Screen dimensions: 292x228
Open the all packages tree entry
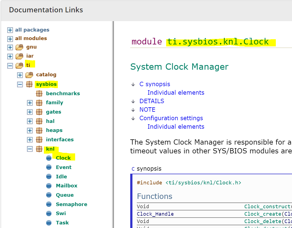(32, 30)
